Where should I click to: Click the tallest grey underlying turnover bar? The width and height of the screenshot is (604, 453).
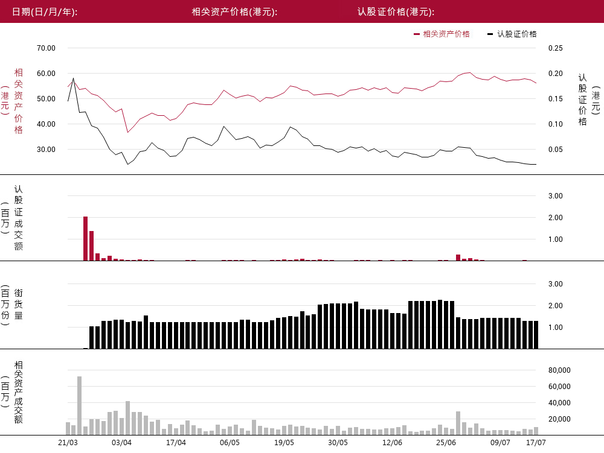[x=79, y=406]
